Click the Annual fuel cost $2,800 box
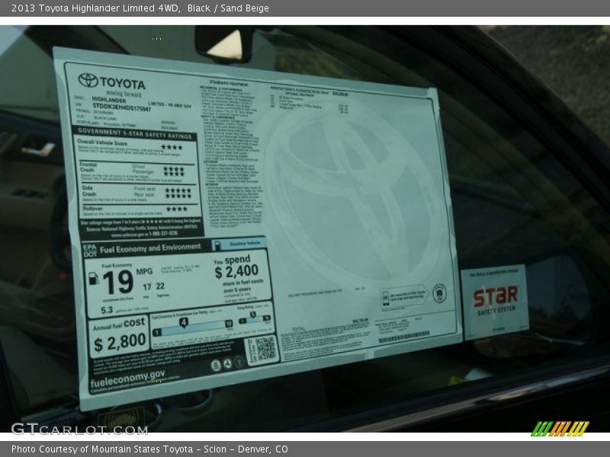Viewport: 610px width, 457px height. click(119, 336)
